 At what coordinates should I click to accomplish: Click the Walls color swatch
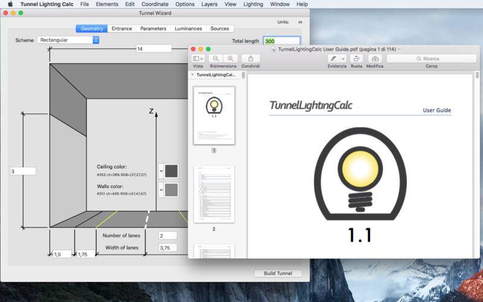coord(171,190)
